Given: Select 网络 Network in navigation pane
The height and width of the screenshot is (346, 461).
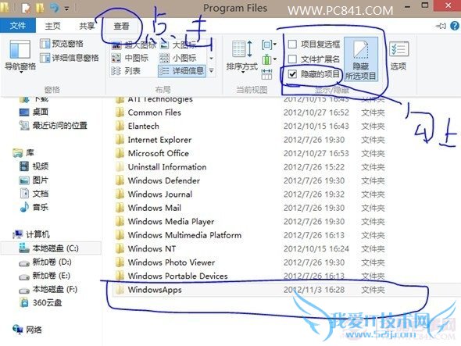Looking at the screenshot, I should tap(27, 330).
